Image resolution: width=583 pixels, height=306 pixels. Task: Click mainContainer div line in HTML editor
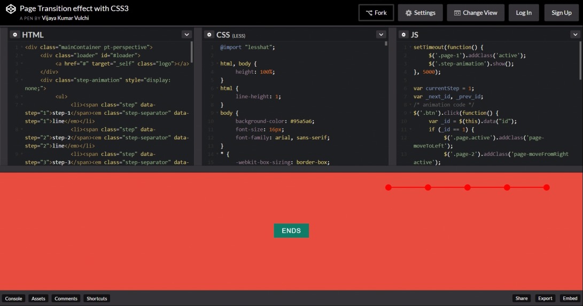(89, 47)
